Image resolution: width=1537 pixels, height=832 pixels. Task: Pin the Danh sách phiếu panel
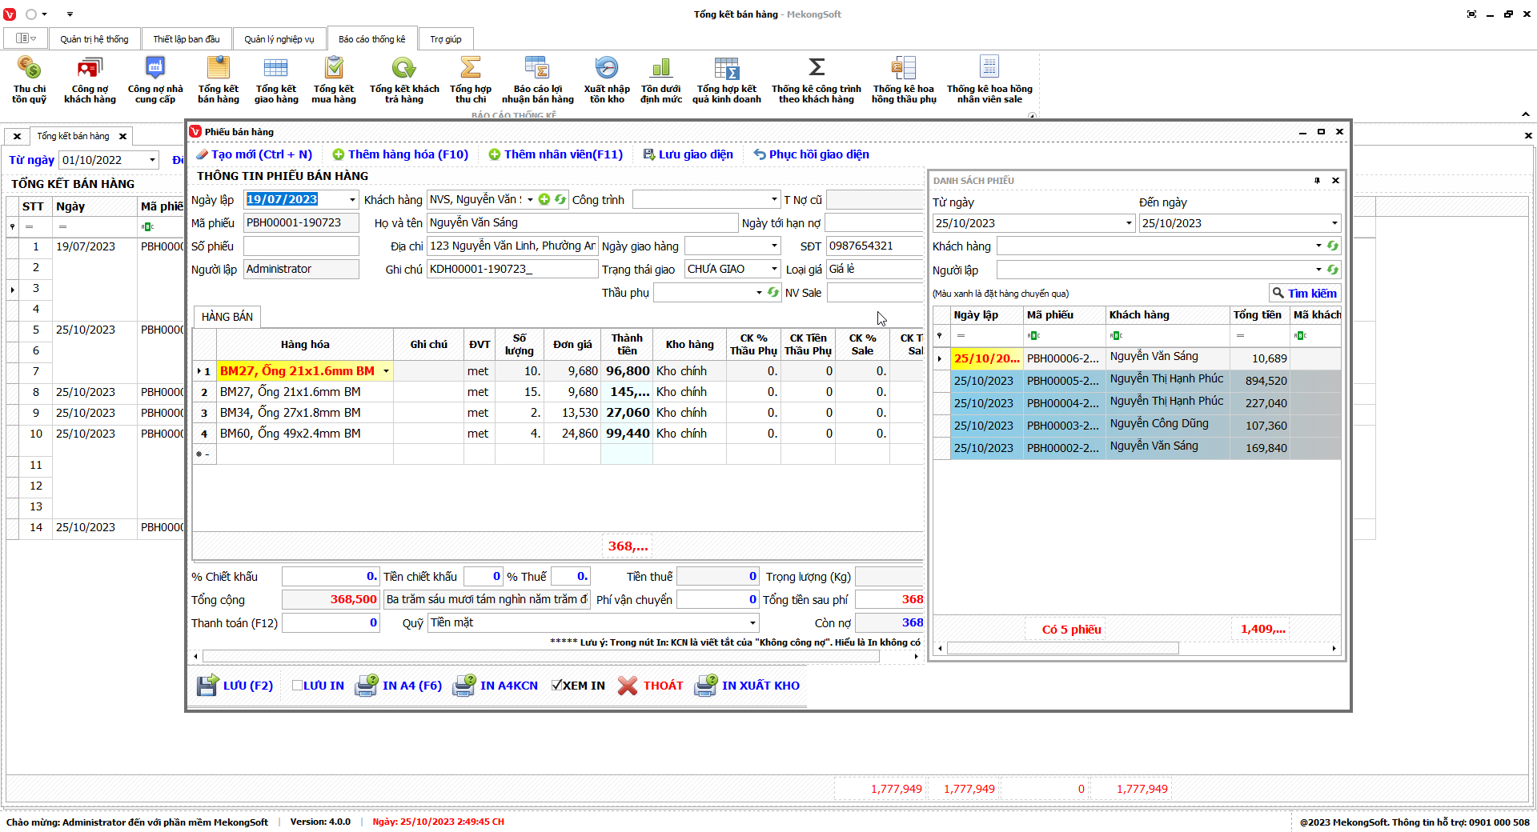(1317, 181)
